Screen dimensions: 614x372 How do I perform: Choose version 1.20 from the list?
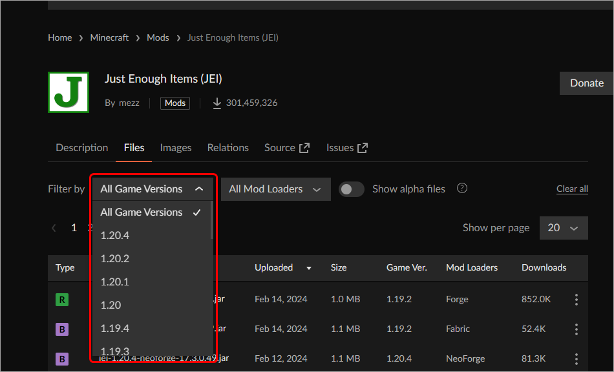tap(151, 305)
